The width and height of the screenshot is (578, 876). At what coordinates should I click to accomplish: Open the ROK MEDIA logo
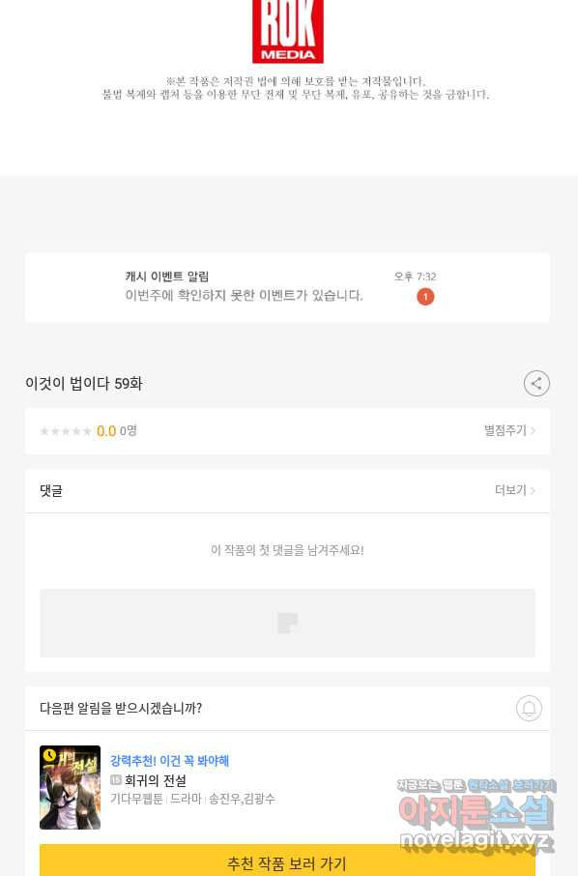[x=288, y=31]
